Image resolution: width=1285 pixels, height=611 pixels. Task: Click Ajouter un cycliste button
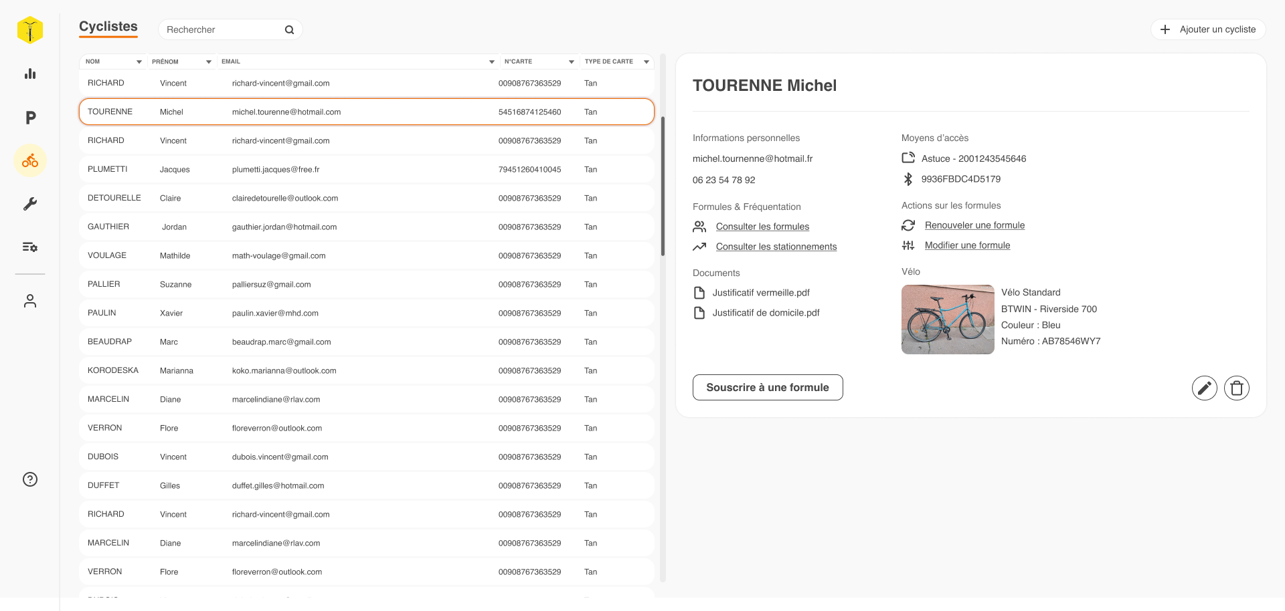click(x=1208, y=29)
